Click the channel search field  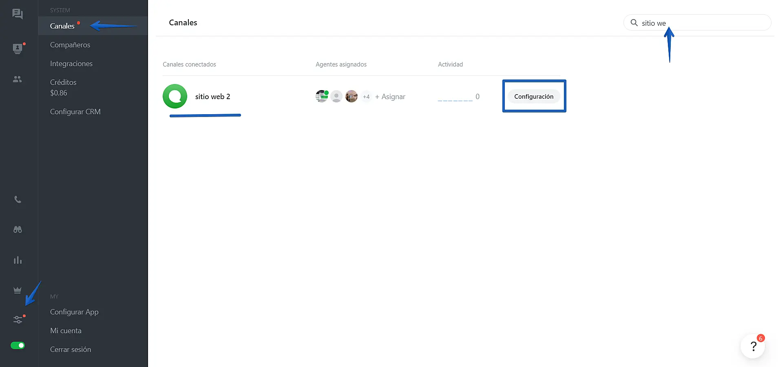[x=697, y=23]
